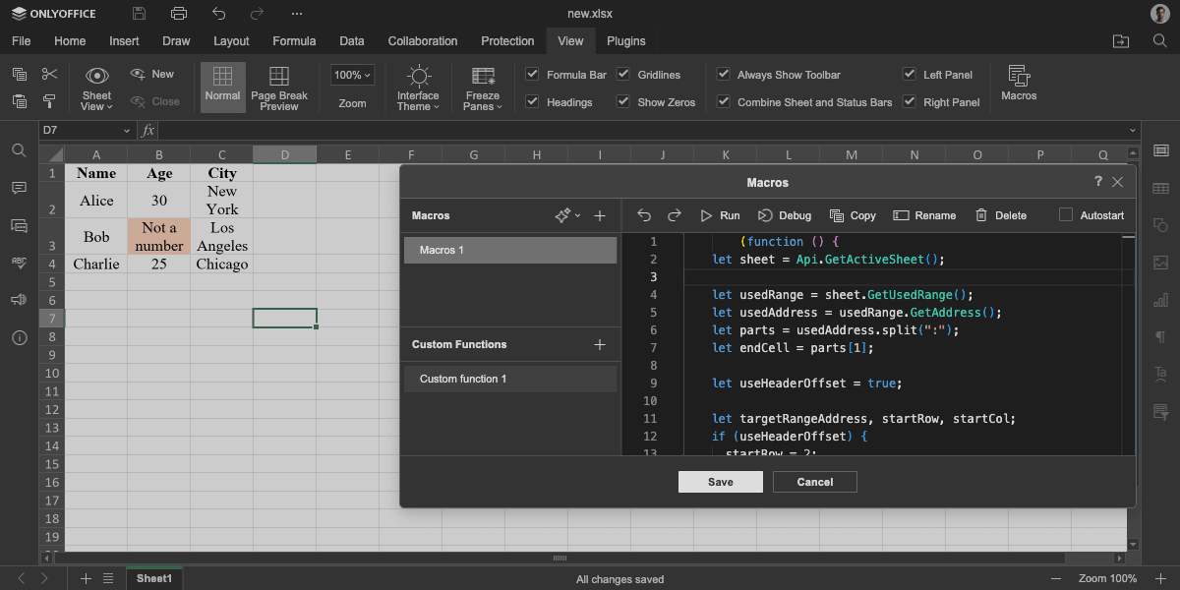This screenshot has height=590, width=1180.
Task: Toggle the Headings checkbox
Action: point(532,101)
